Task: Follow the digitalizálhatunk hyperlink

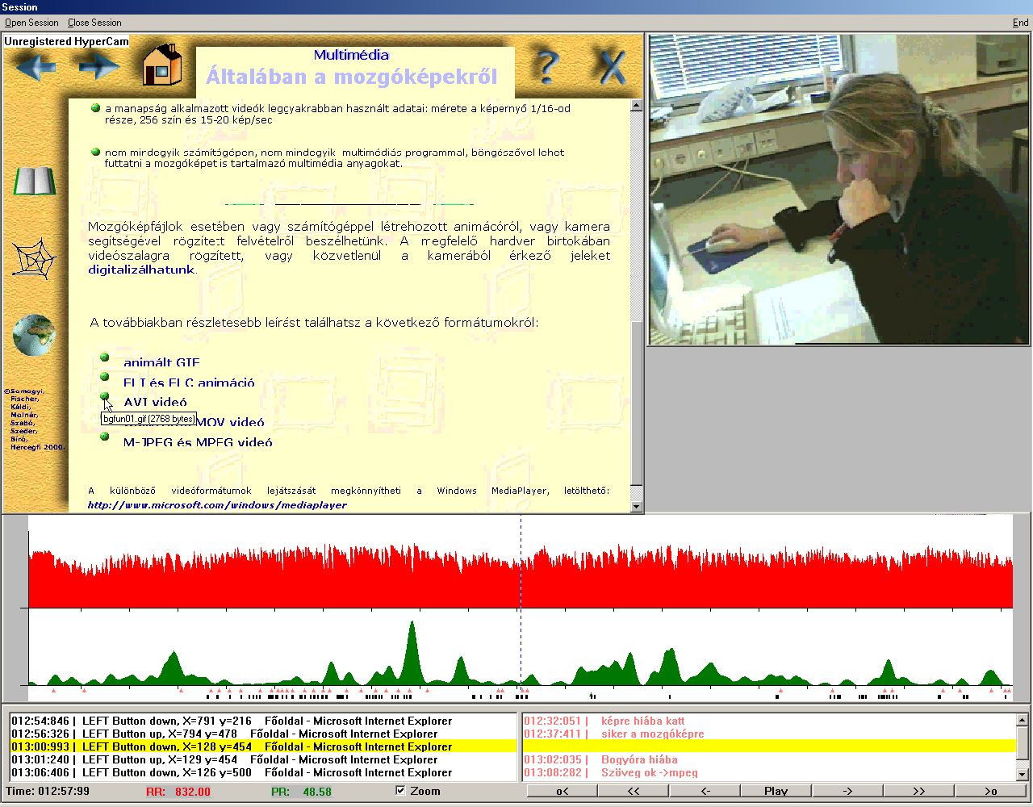Action: [x=141, y=270]
